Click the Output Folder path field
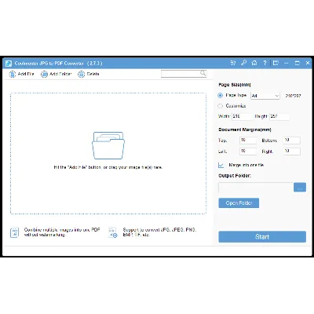314x314 pixels. [256, 188]
